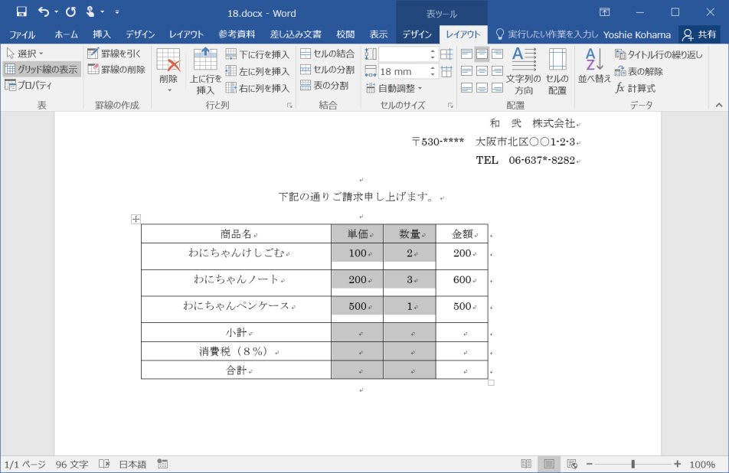Click the spelling check status bar icon

[x=104, y=464]
